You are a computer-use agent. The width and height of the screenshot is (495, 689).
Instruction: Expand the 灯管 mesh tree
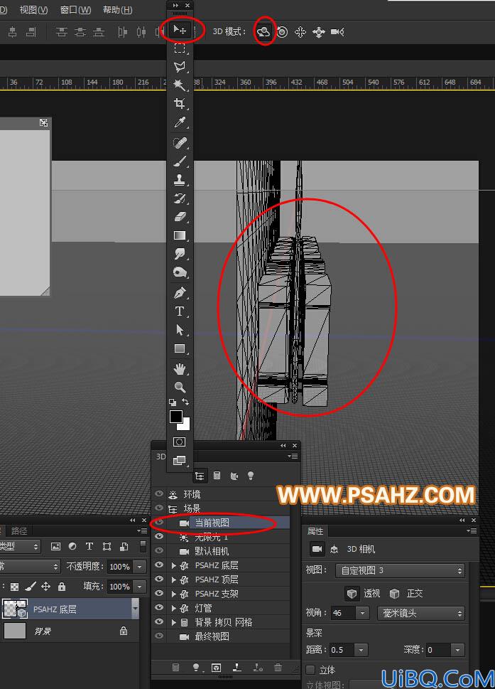pyautogui.click(x=174, y=608)
